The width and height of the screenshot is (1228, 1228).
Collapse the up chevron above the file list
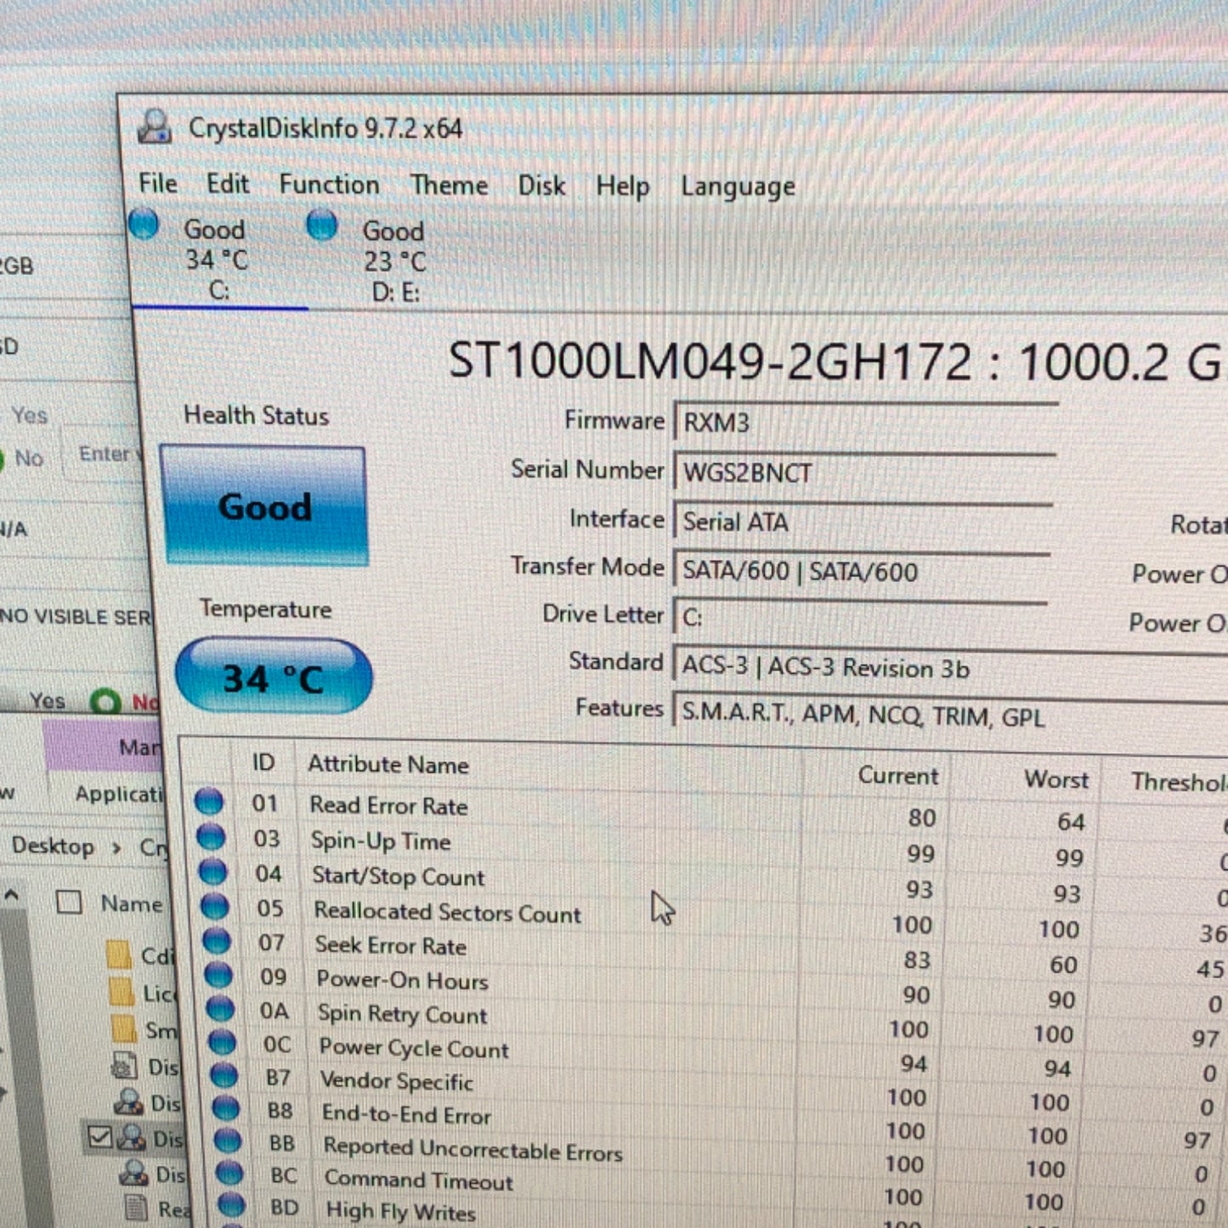pos(12,894)
